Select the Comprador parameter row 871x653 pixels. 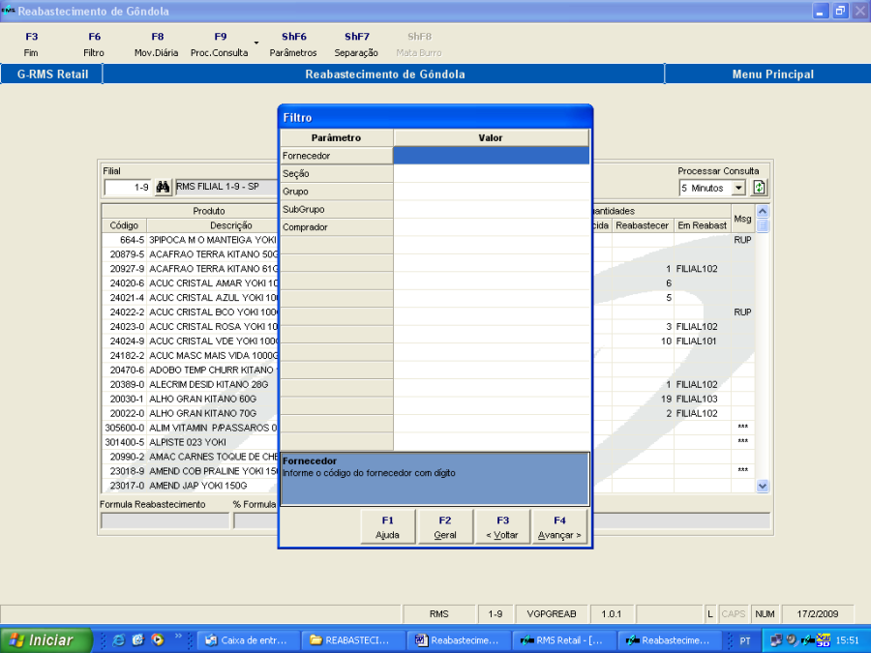point(336,227)
